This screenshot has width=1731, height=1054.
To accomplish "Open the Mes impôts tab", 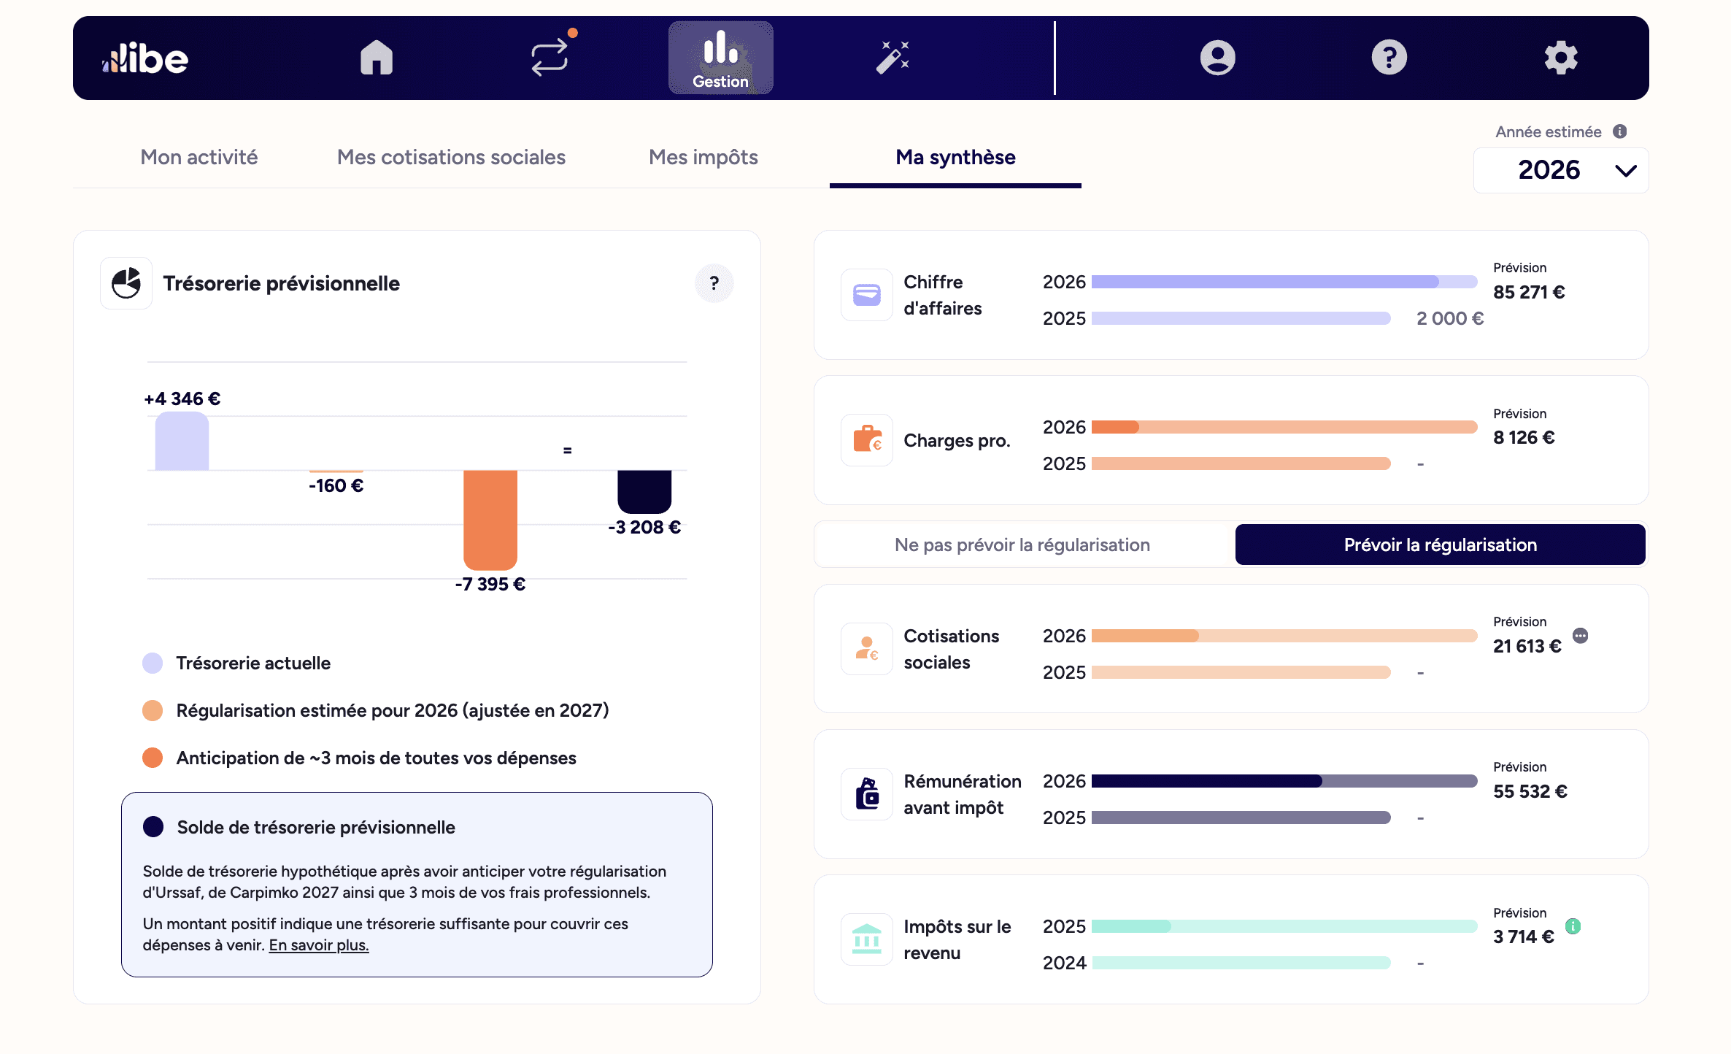I will click(703, 157).
